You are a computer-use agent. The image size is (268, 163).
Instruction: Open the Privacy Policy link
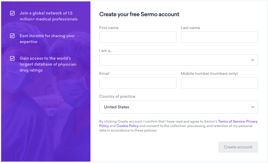coord(252,121)
